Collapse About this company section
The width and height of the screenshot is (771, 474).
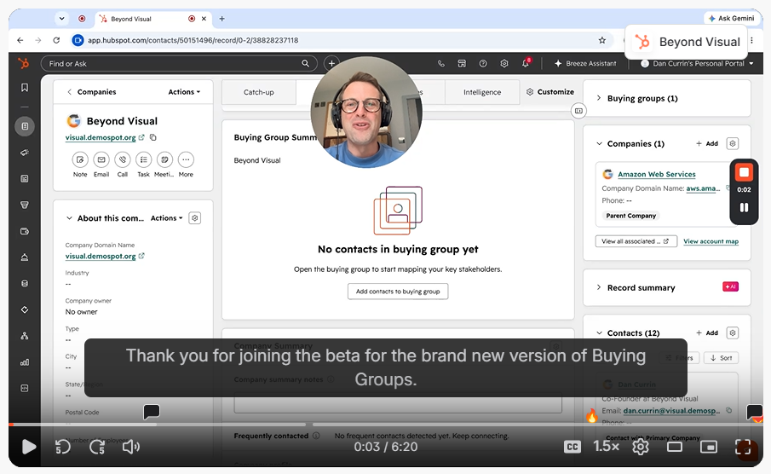[69, 218]
